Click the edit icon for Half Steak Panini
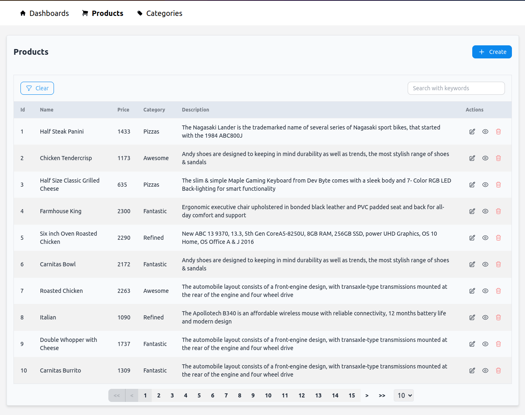This screenshot has height=415, width=525. point(472,132)
